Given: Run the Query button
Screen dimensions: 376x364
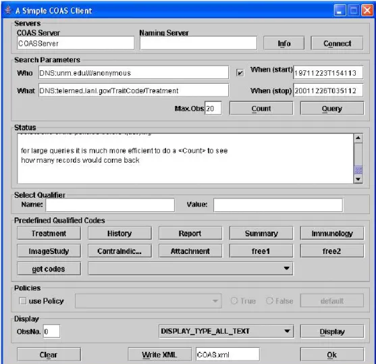Looking at the screenshot, I should (x=332, y=109).
